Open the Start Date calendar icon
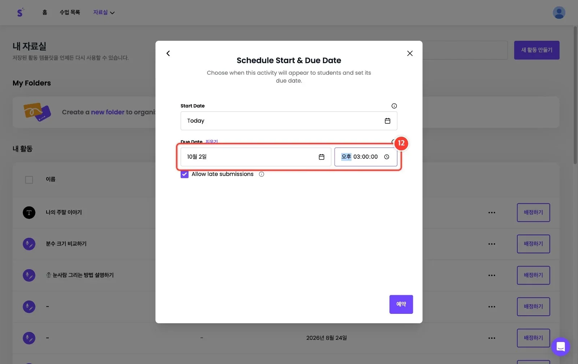 pyautogui.click(x=387, y=121)
